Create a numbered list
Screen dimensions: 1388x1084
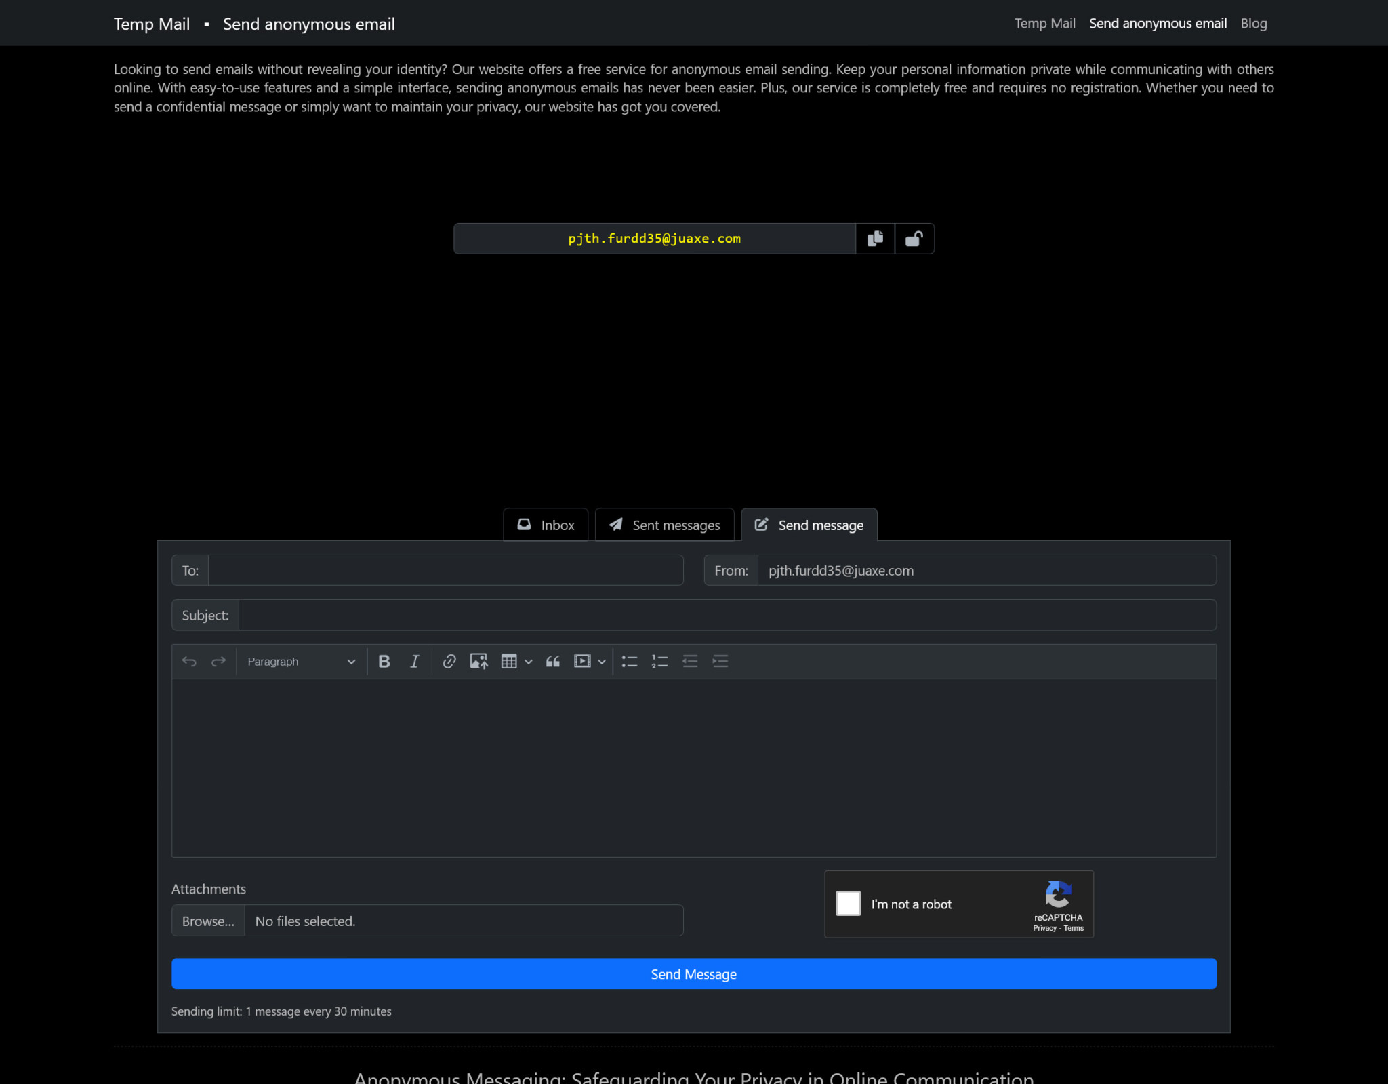point(659,661)
